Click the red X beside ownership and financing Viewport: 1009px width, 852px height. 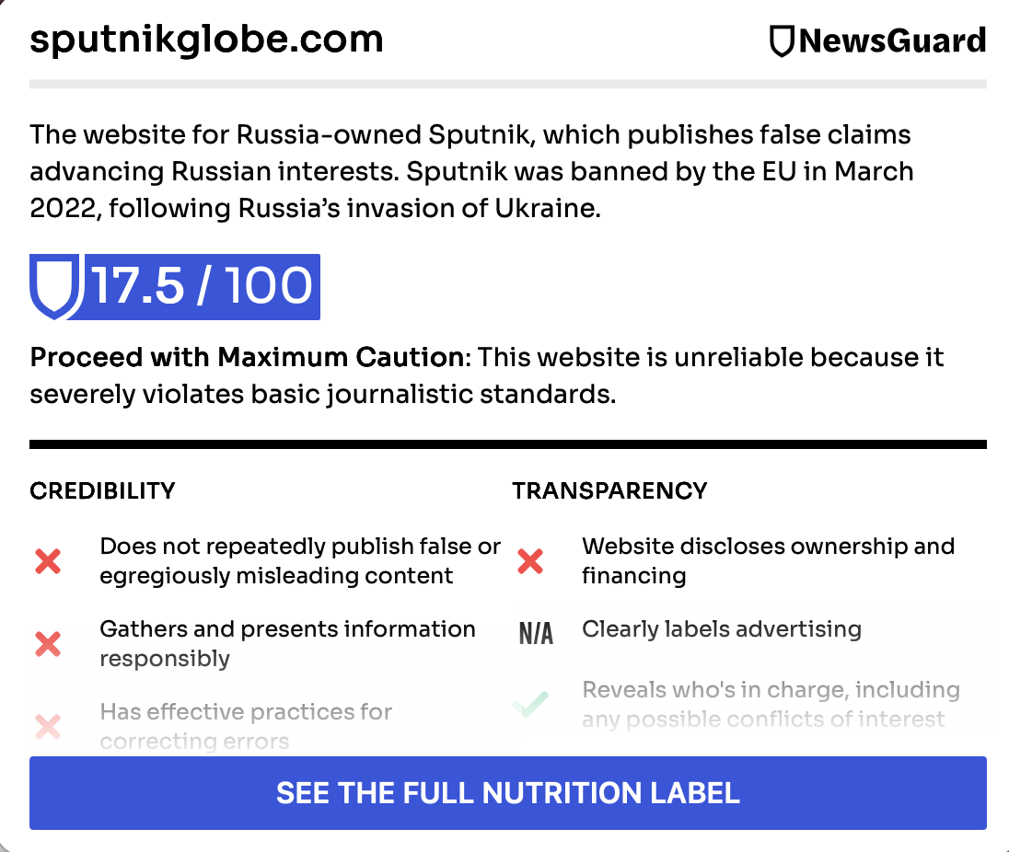tap(530, 560)
